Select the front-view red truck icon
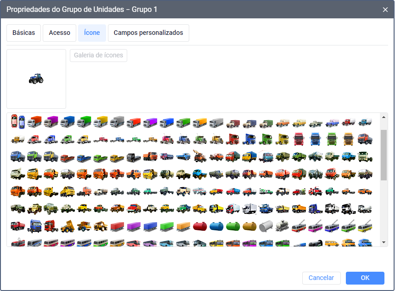The image size is (395, 291). pyautogui.click(x=299, y=139)
